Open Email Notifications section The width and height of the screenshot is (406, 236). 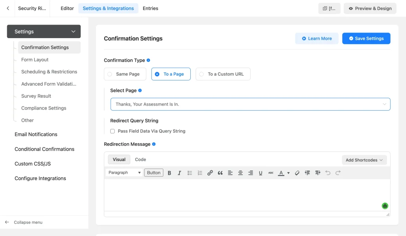pyautogui.click(x=36, y=134)
